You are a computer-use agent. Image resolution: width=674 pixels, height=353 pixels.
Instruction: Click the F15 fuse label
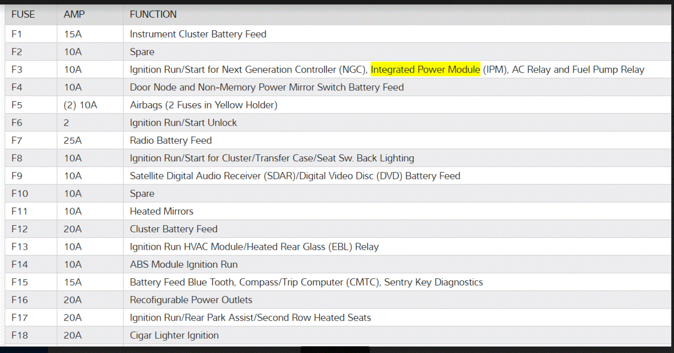point(20,282)
